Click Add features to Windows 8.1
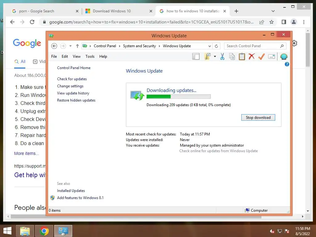Screen dimensions: 316x237 coord(80,198)
